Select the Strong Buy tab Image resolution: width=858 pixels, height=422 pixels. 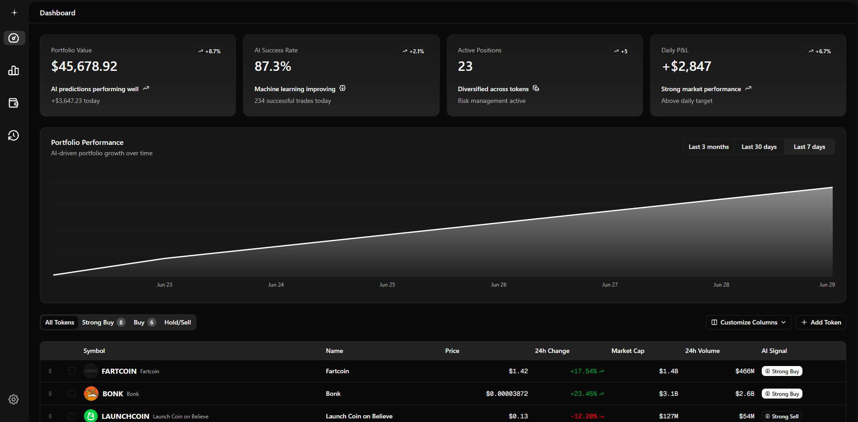pyautogui.click(x=103, y=322)
